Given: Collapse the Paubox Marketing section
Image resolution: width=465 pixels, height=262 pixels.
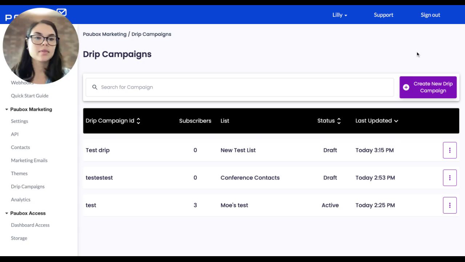Looking at the screenshot, I should [7, 109].
